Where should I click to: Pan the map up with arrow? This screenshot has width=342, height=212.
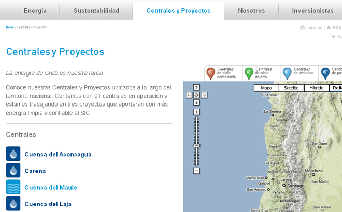[x=196, y=87]
